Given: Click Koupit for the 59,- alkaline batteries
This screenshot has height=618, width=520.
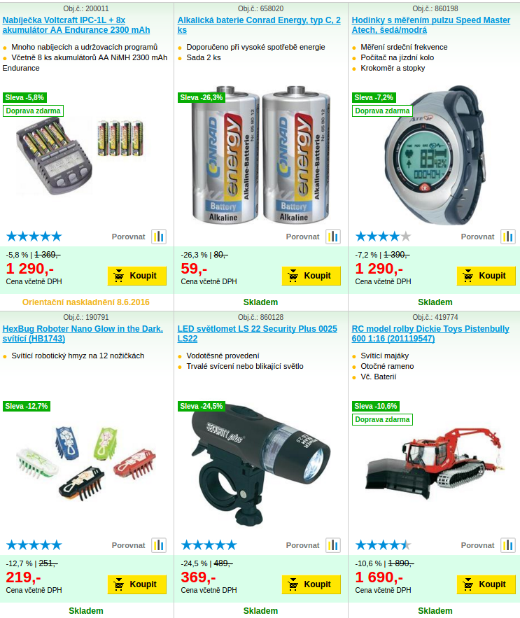Looking at the screenshot, I should pyautogui.click(x=311, y=276).
